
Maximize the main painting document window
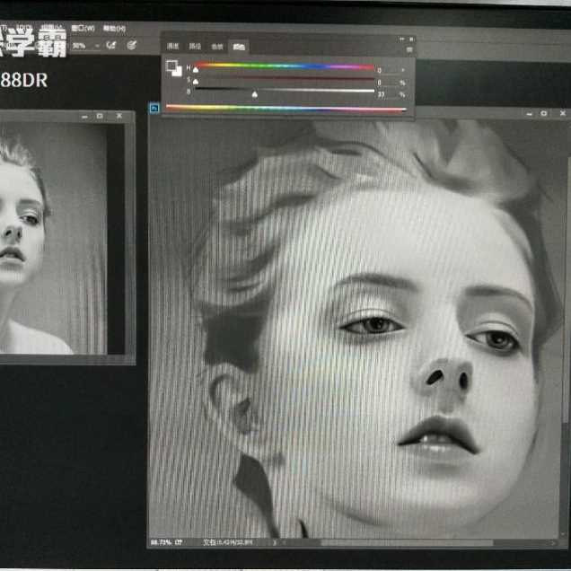(x=544, y=114)
